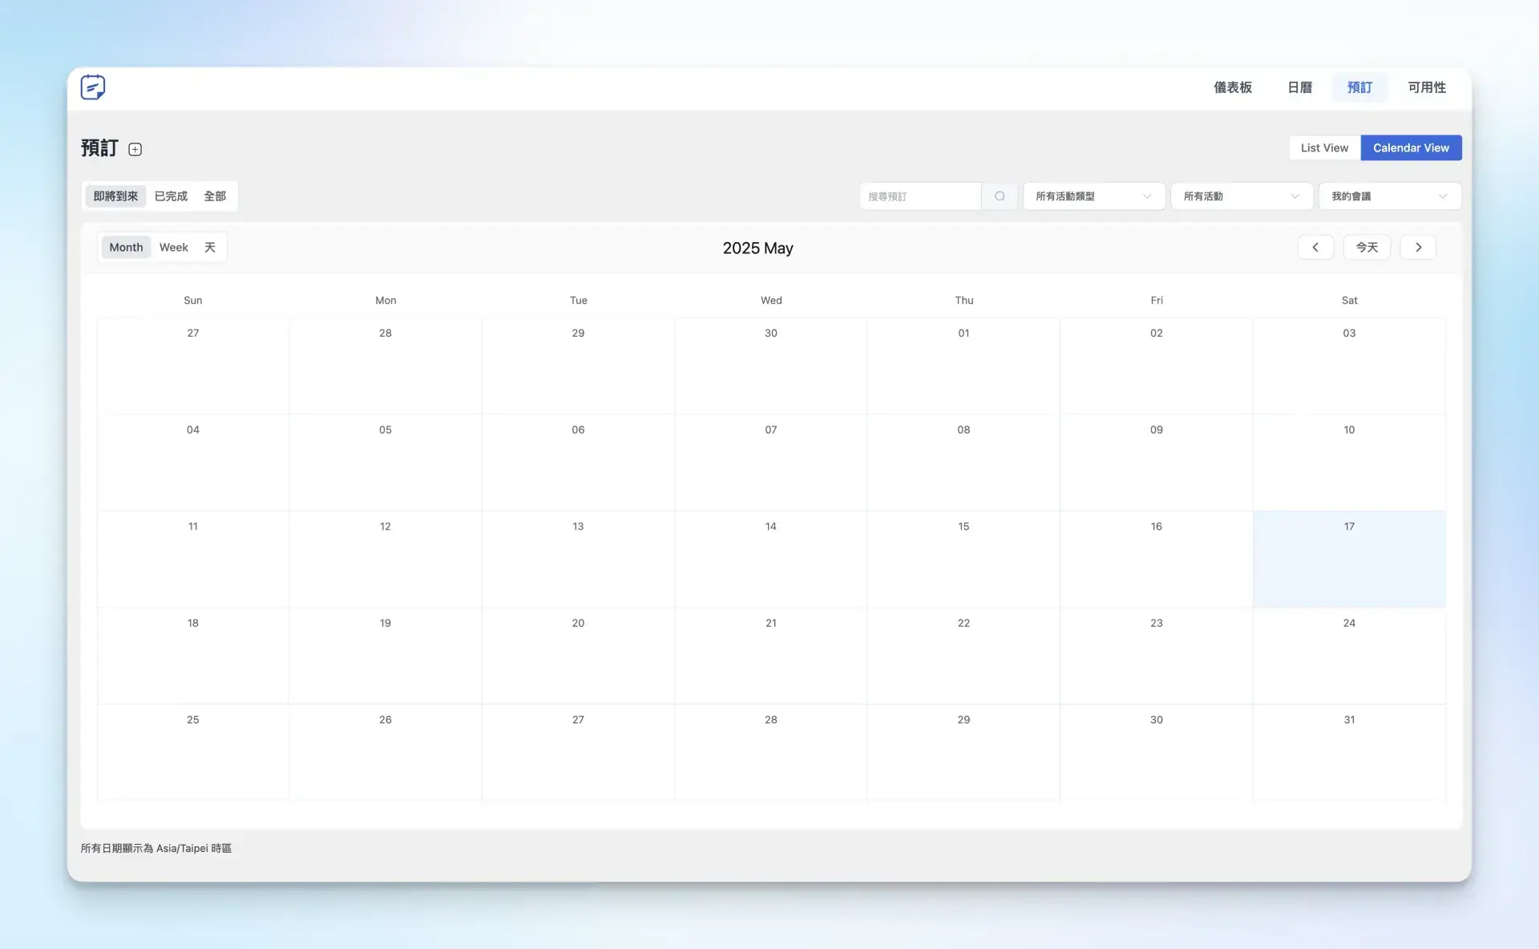The width and height of the screenshot is (1539, 949).
Task: Open the 儀表板 nav item
Action: (1232, 87)
